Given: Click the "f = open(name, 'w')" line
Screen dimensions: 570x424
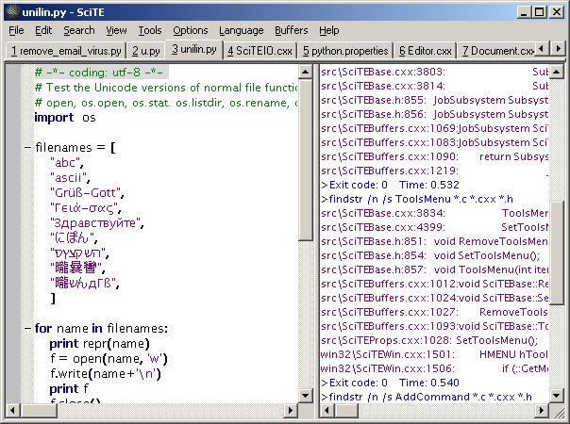Looking at the screenshot, I should (109, 359).
